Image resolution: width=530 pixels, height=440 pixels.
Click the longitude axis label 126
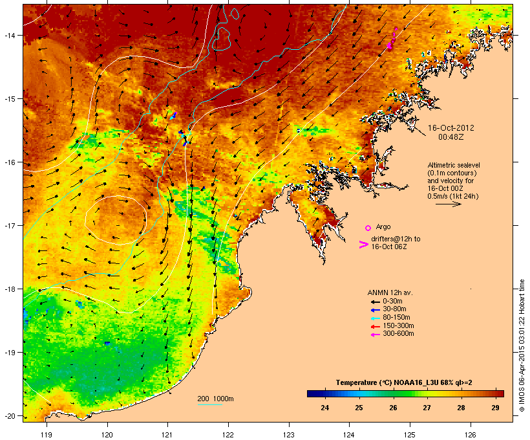[471, 435]
